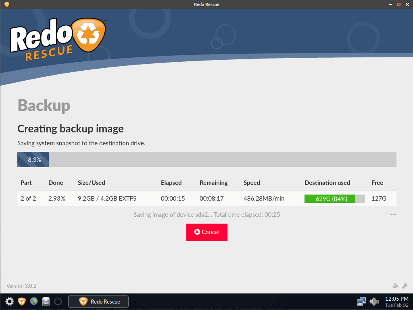Minimize the Redo Rescue window
The image size is (413, 310).
(390, 4)
